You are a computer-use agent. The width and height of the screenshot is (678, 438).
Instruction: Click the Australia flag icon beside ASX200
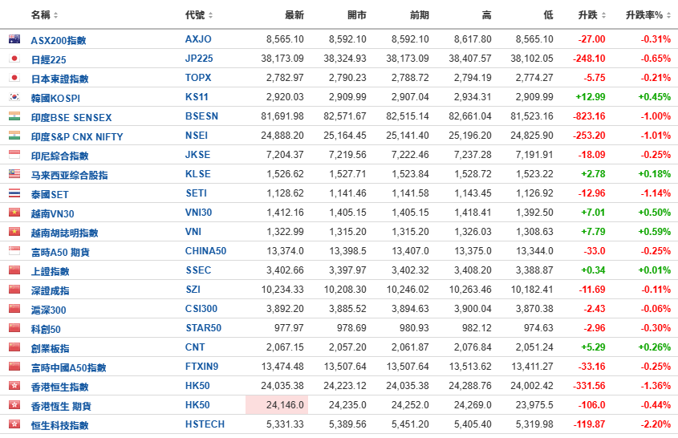tap(14, 39)
